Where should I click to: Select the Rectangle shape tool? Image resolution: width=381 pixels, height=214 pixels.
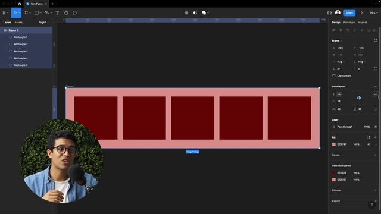(x=36, y=13)
